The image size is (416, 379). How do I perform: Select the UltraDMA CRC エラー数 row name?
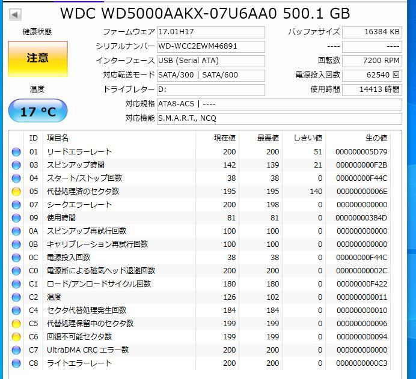click(x=88, y=350)
